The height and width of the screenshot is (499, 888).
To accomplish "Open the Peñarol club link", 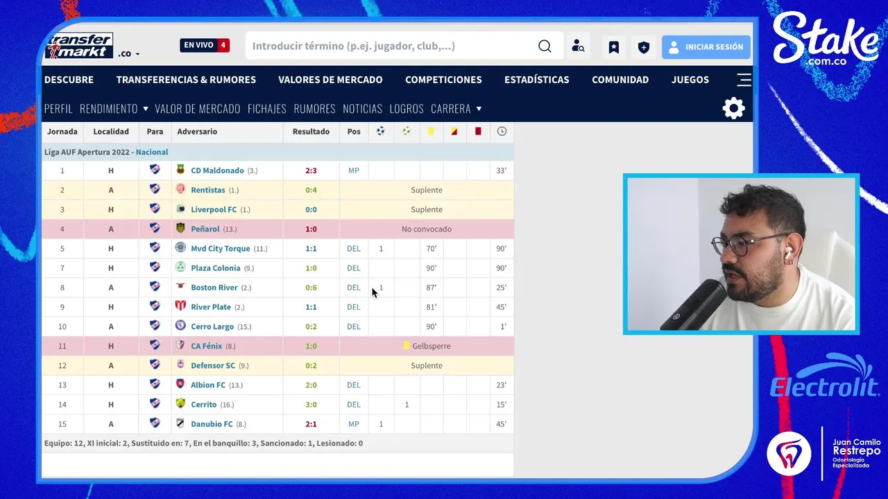I will [x=205, y=229].
